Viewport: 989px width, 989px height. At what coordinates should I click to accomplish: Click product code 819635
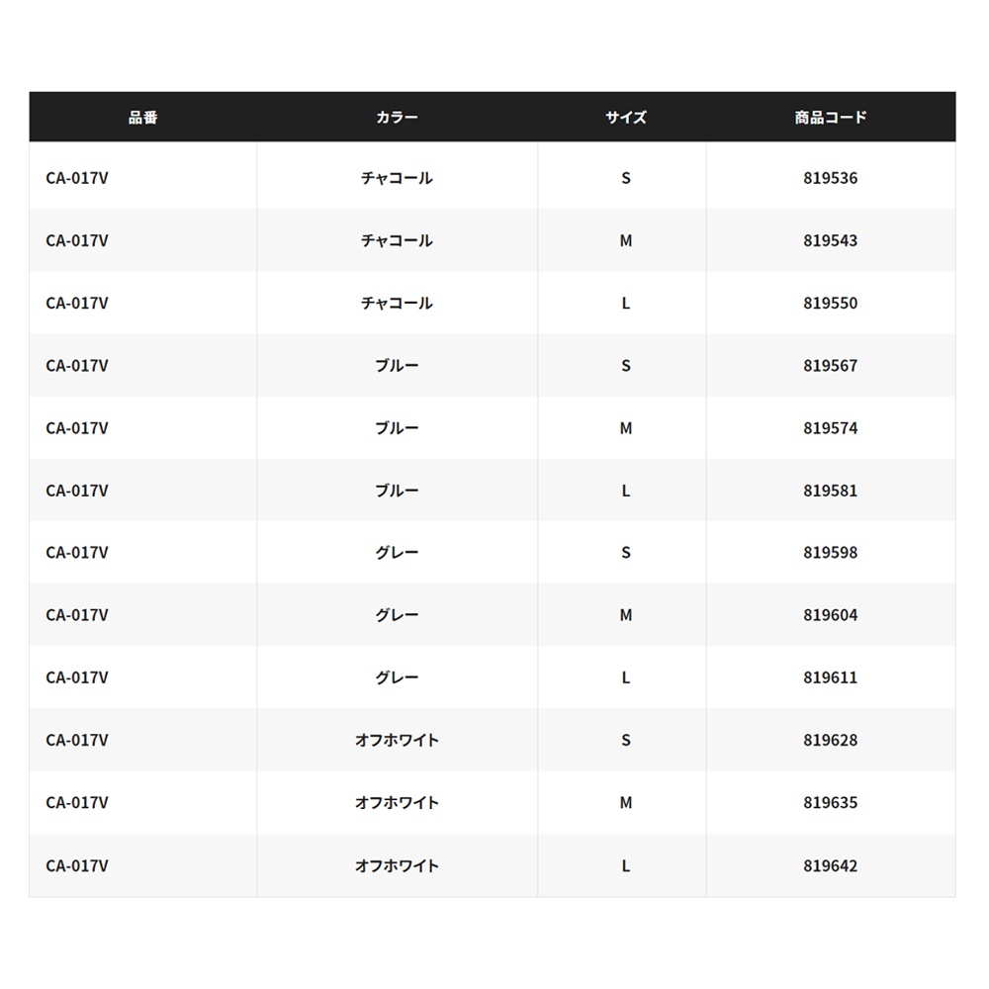[830, 802]
